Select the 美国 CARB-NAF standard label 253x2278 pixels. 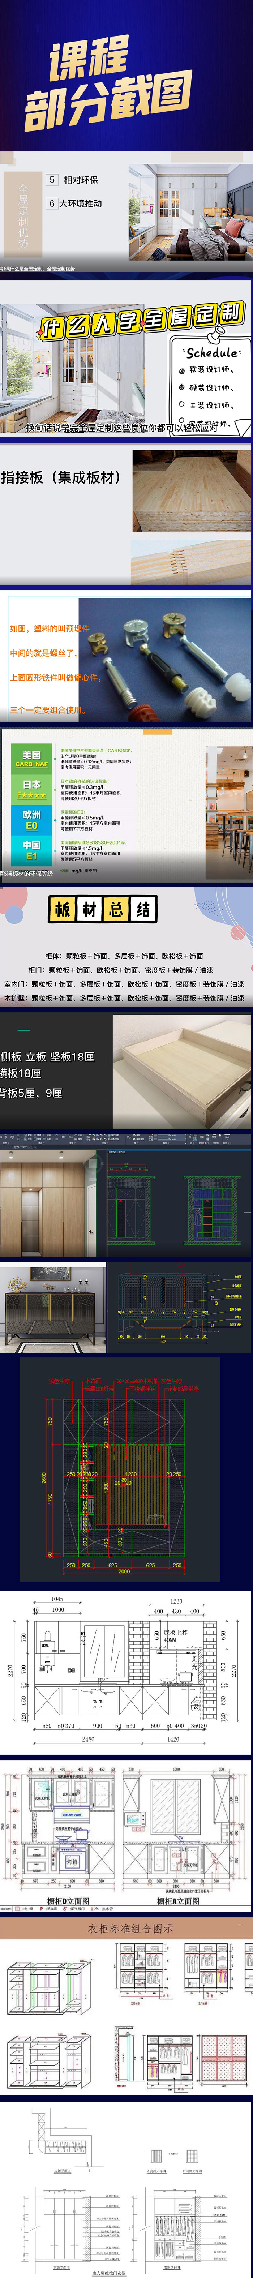[x=31, y=759]
